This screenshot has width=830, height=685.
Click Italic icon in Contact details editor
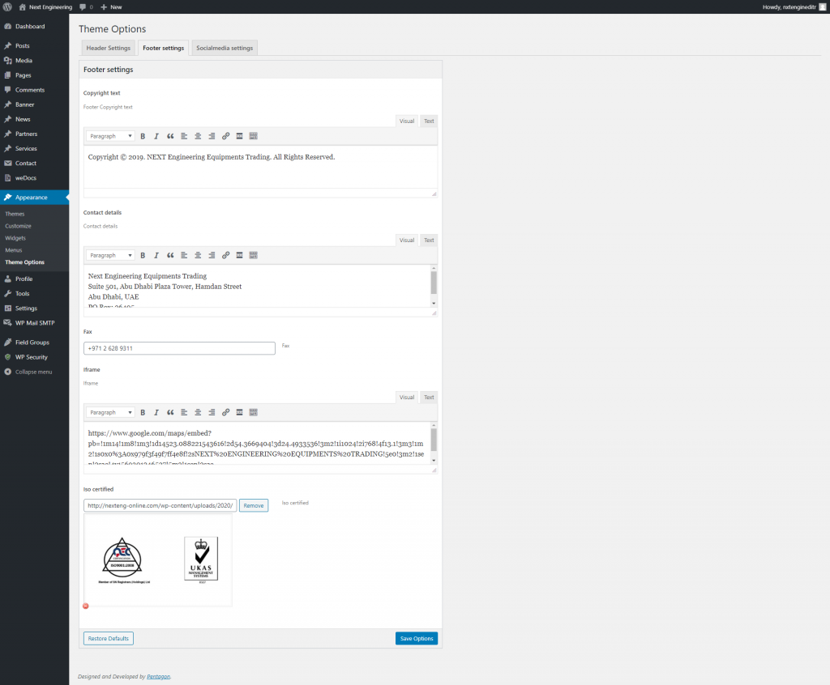tap(156, 255)
